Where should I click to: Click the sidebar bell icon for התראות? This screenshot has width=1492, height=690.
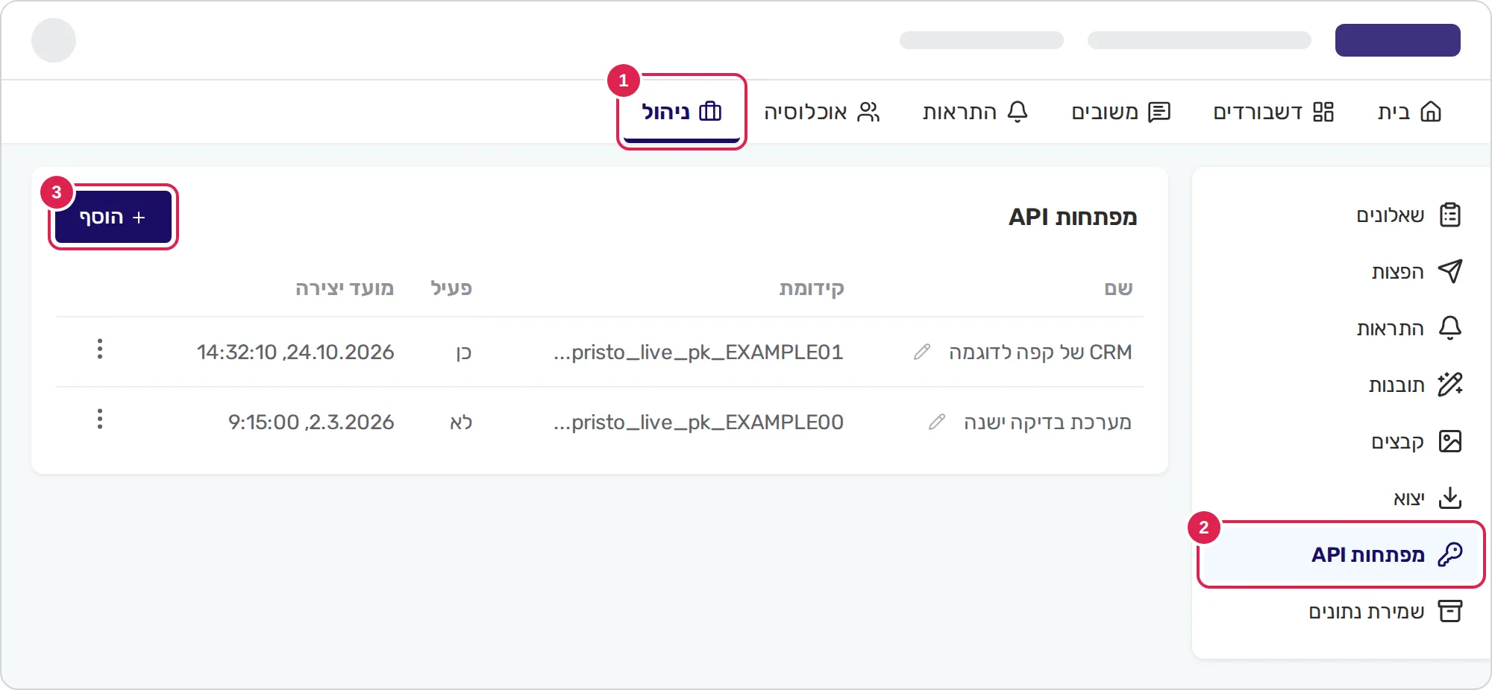[x=1450, y=328]
